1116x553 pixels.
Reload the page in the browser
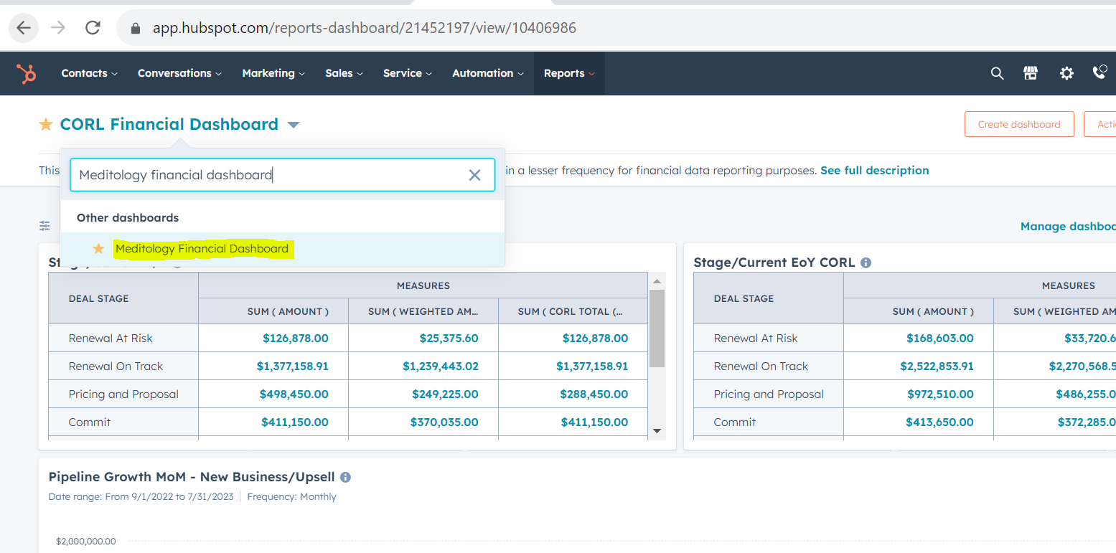[x=93, y=28]
